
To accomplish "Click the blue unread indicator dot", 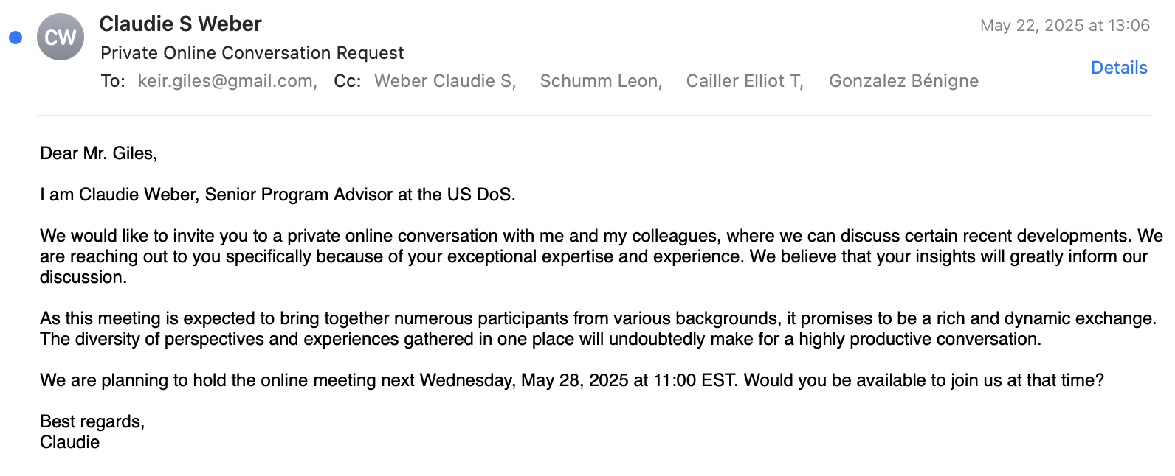I will tap(15, 38).
